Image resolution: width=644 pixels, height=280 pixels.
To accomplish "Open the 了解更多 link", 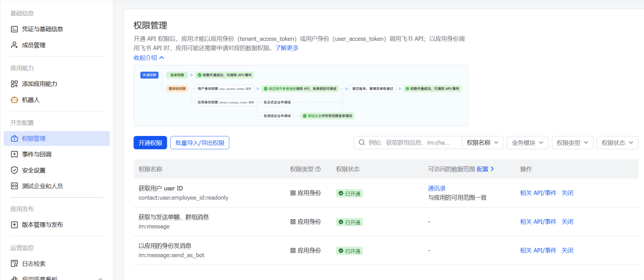I will (x=287, y=48).
